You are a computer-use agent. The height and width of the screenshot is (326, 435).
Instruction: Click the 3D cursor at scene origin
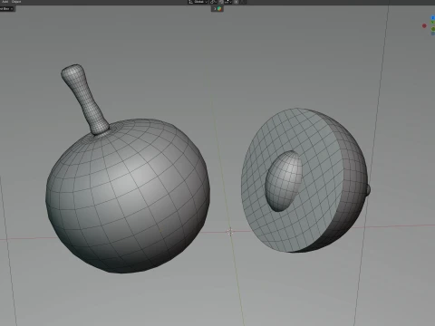click(230, 232)
